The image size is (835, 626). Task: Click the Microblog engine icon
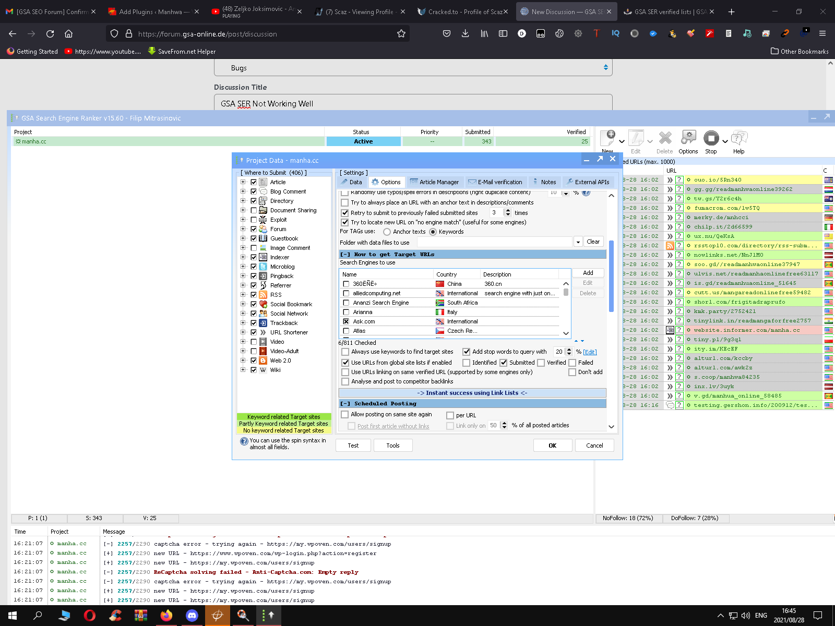(264, 267)
